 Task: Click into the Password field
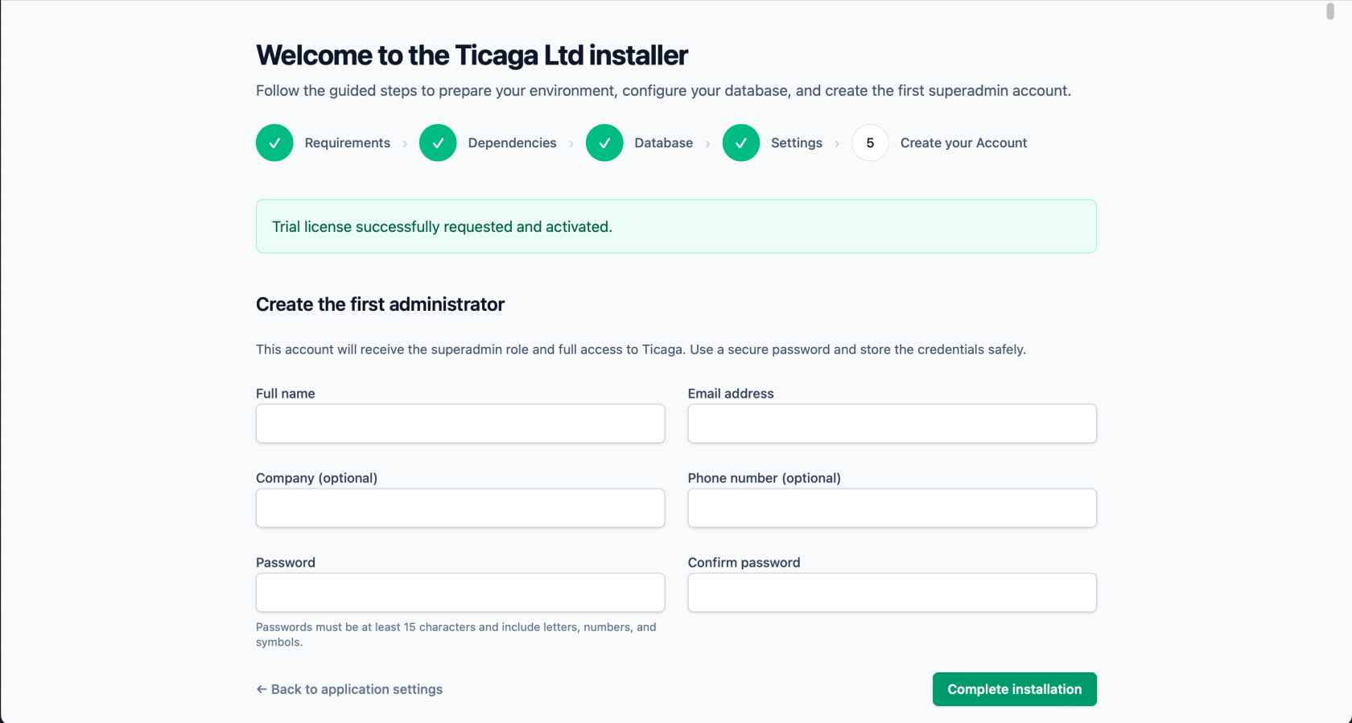click(x=460, y=593)
